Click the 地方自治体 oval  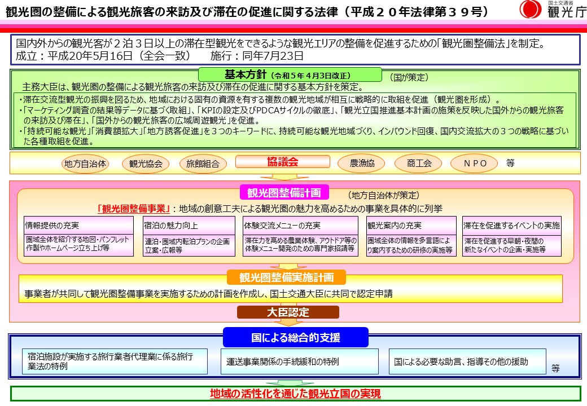click(85, 164)
